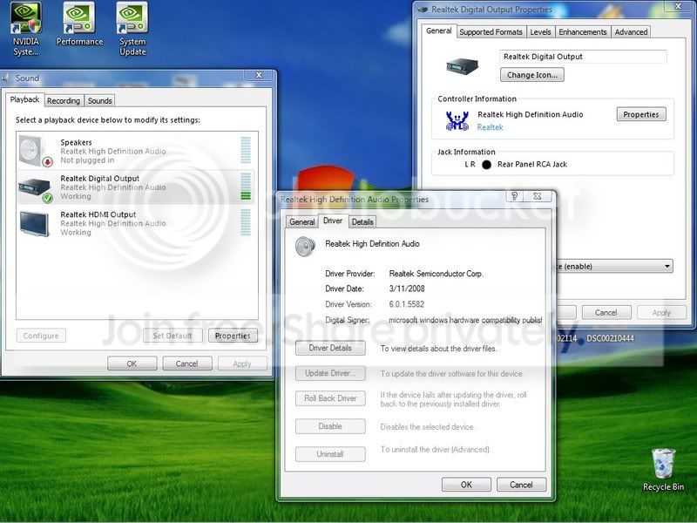The height and width of the screenshot is (523, 697).
Task: Edit the Realtek Digital Output name field
Action: pos(583,57)
